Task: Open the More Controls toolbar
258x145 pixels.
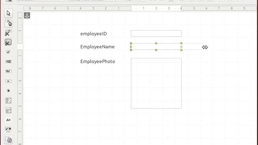Action: pyautogui.click(x=8, y=130)
